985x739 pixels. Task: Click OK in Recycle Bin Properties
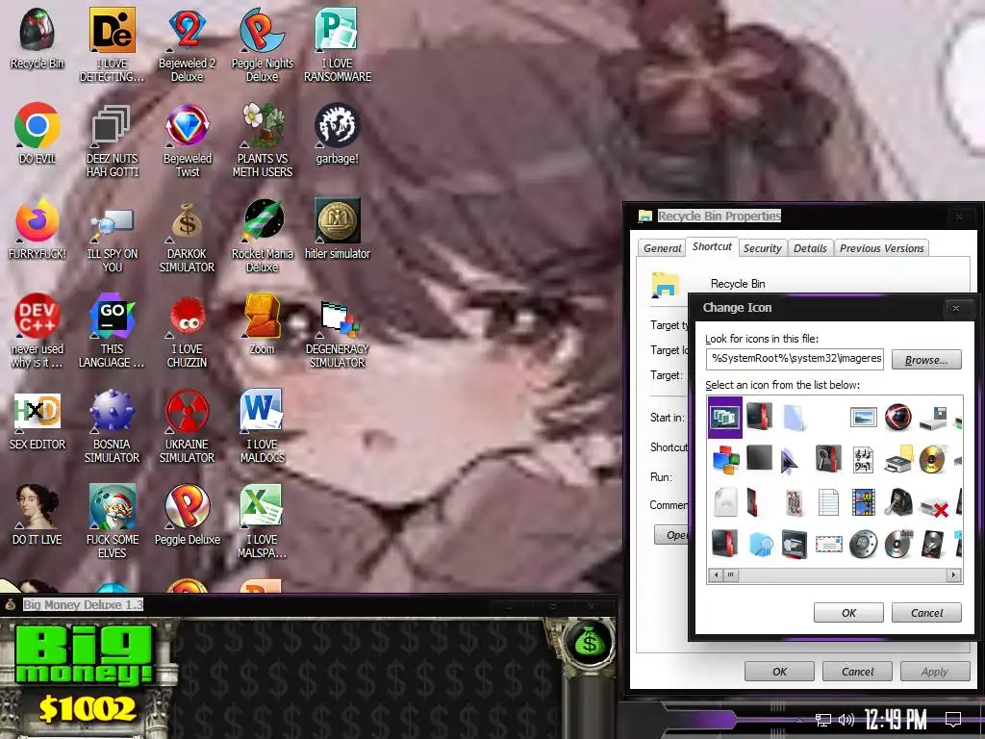[779, 672]
